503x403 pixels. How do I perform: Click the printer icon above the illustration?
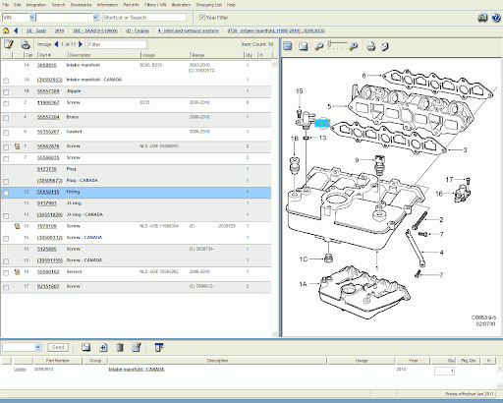370,46
